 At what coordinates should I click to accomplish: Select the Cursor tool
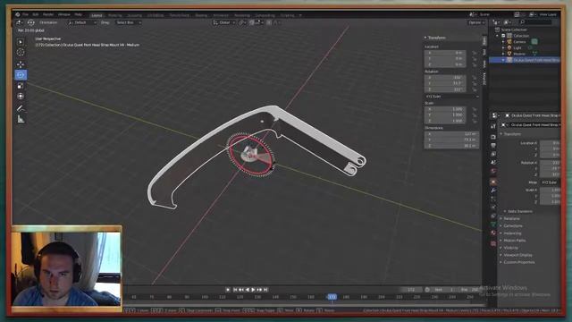pyautogui.click(x=21, y=53)
